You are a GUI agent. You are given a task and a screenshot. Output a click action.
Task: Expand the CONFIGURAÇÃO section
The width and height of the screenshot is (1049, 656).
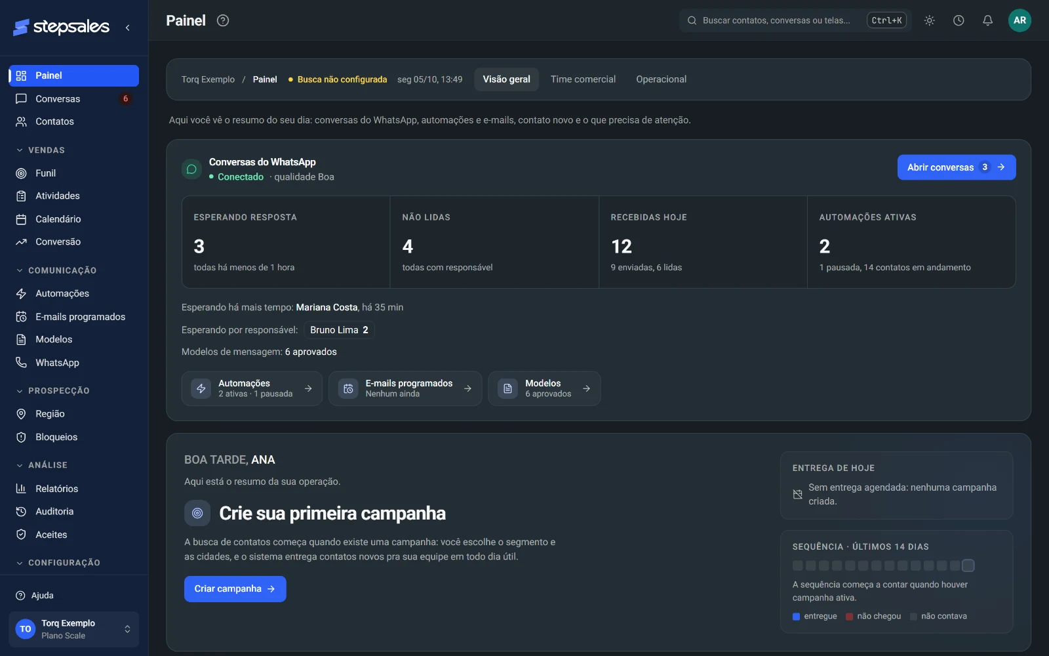58,563
